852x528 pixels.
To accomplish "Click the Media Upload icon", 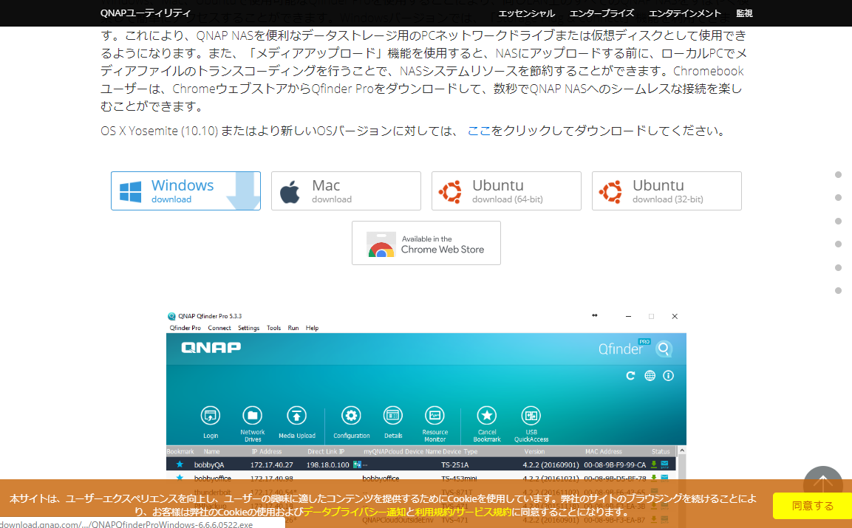I will (x=296, y=416).
